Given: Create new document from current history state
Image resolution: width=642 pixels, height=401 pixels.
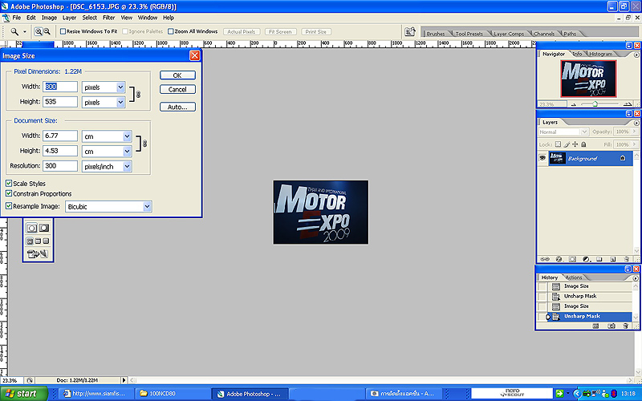Looking at the screenshot, I should pos(595,326).
